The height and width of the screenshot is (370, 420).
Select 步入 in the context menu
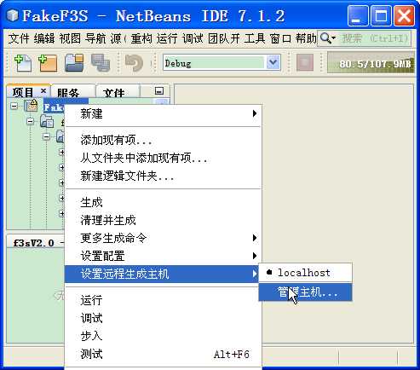163,336
